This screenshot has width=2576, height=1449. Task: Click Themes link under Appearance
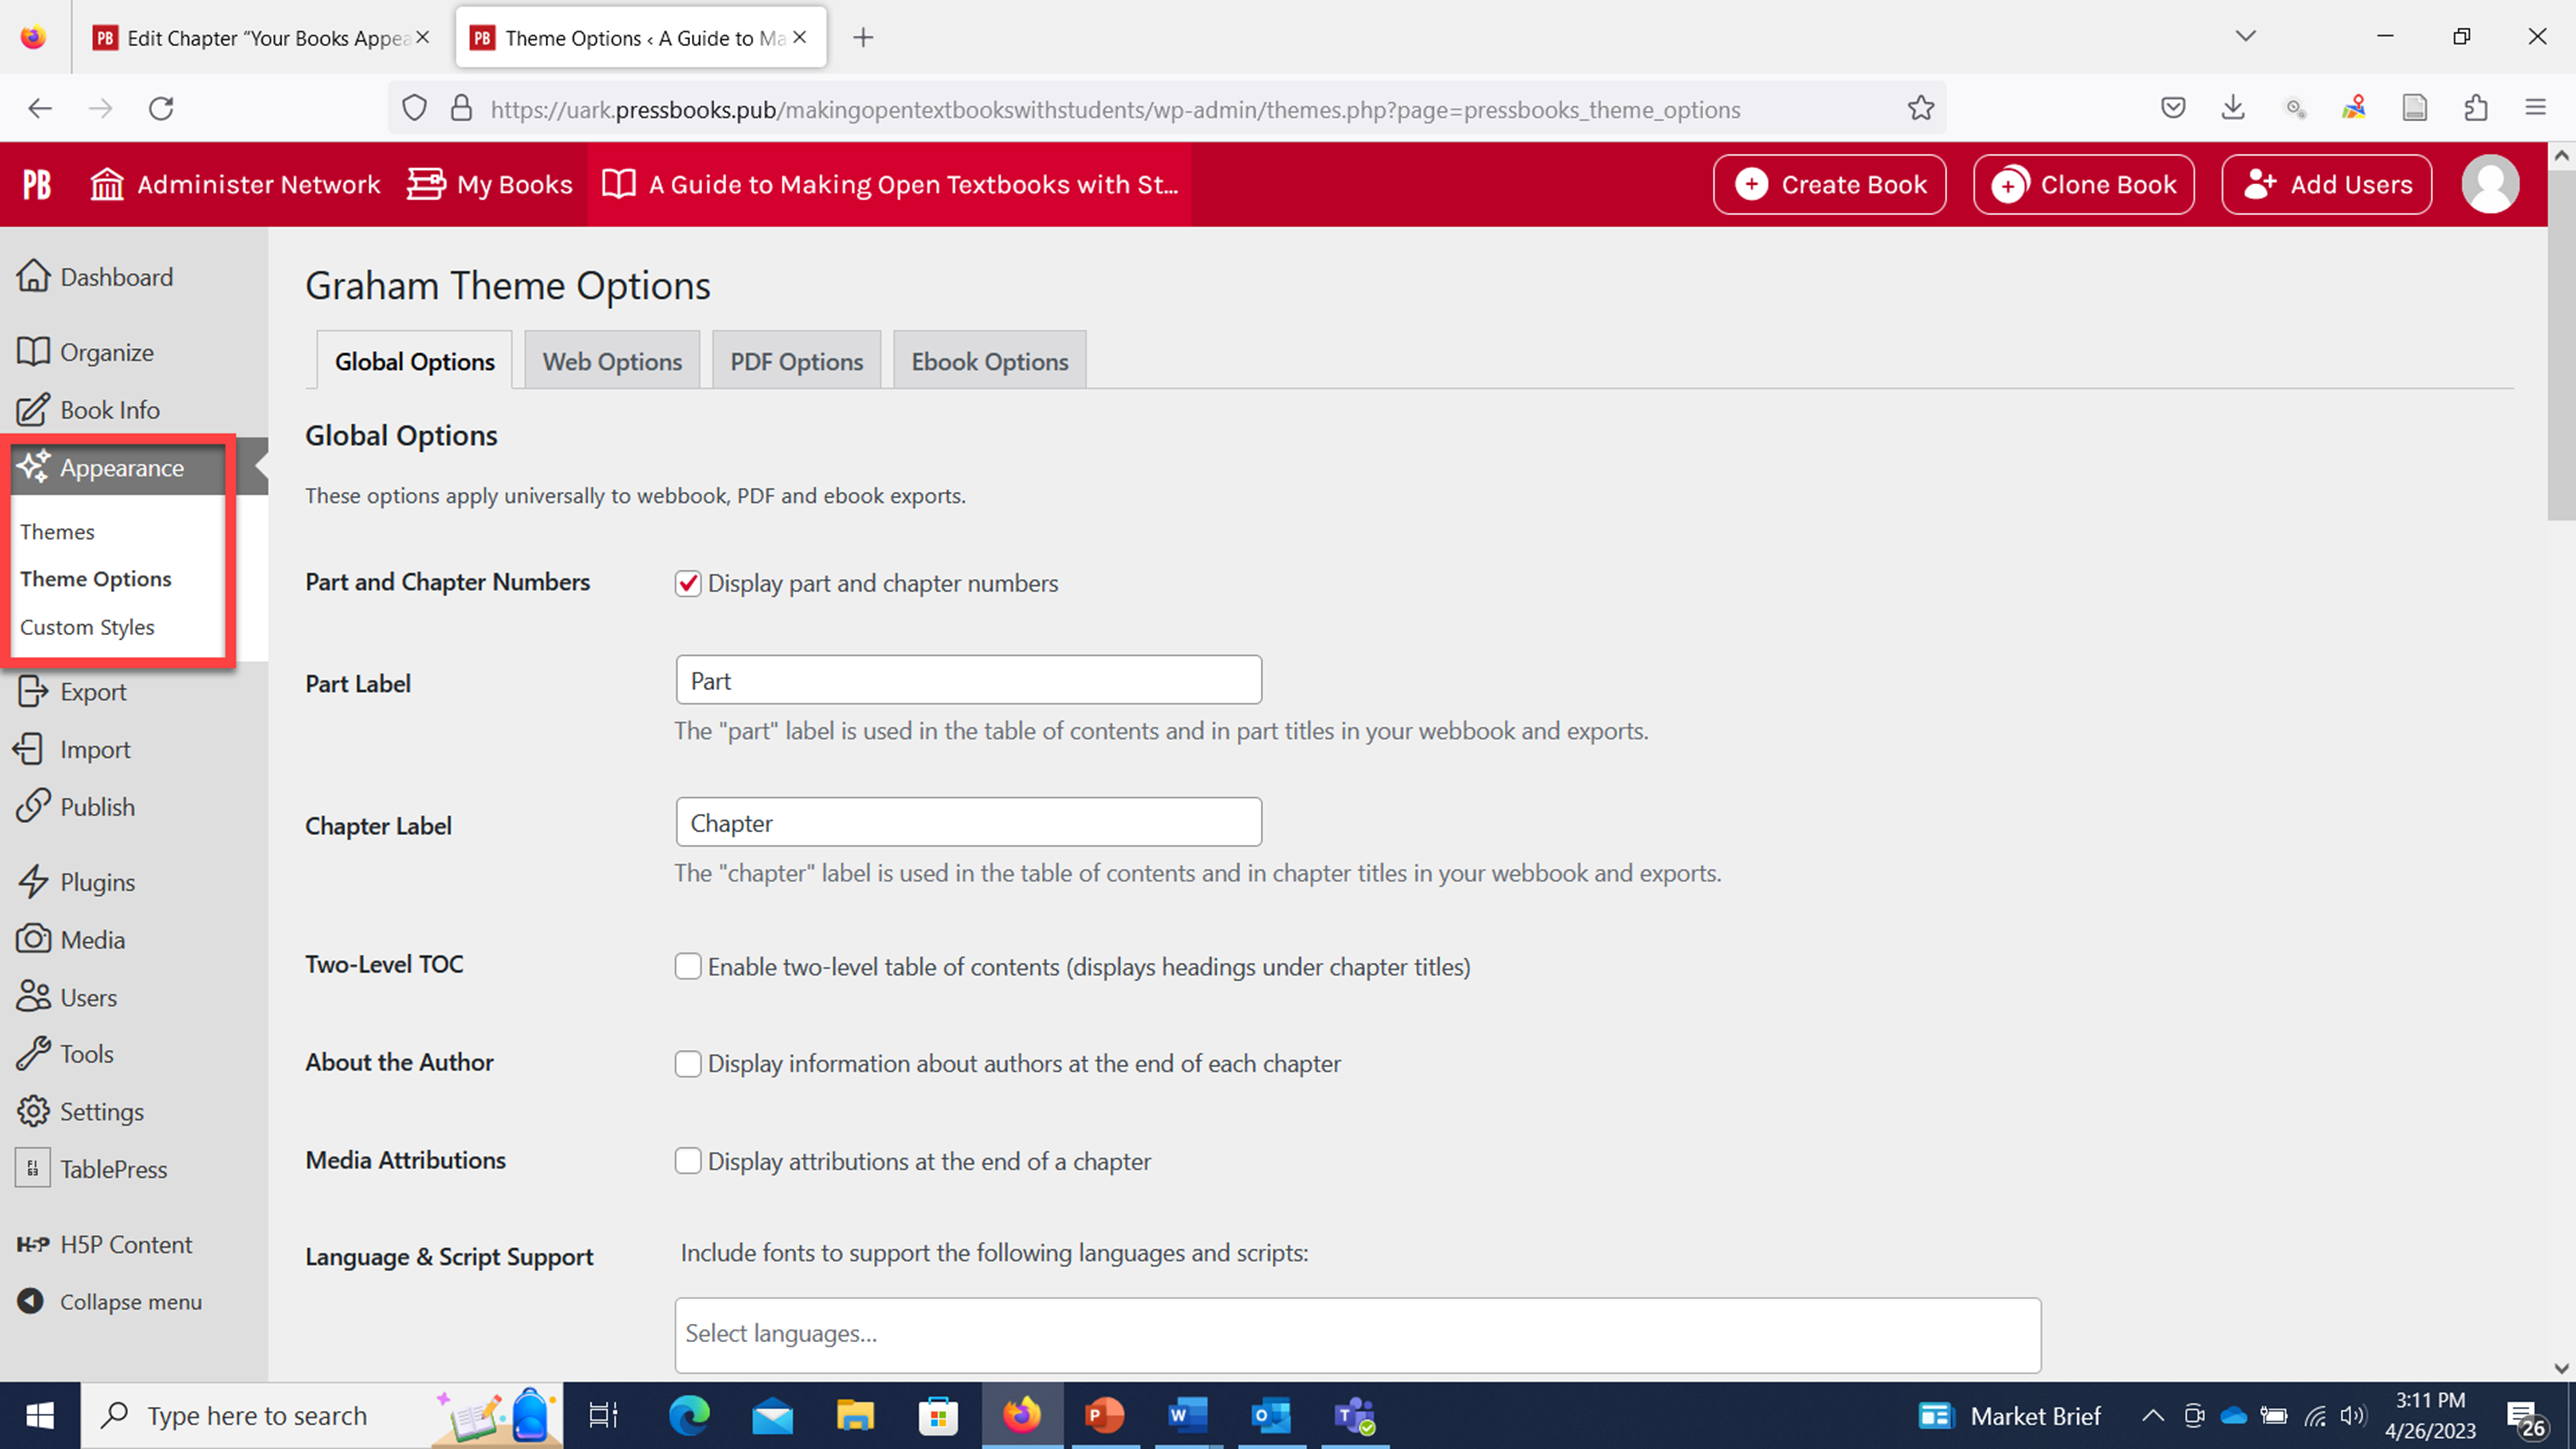57,531
